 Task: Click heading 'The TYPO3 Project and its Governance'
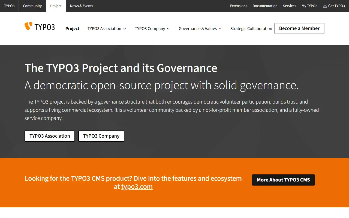click(x=121, y=68)
